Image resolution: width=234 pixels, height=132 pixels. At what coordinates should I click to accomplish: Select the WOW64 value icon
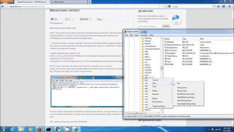coord(166,64)
